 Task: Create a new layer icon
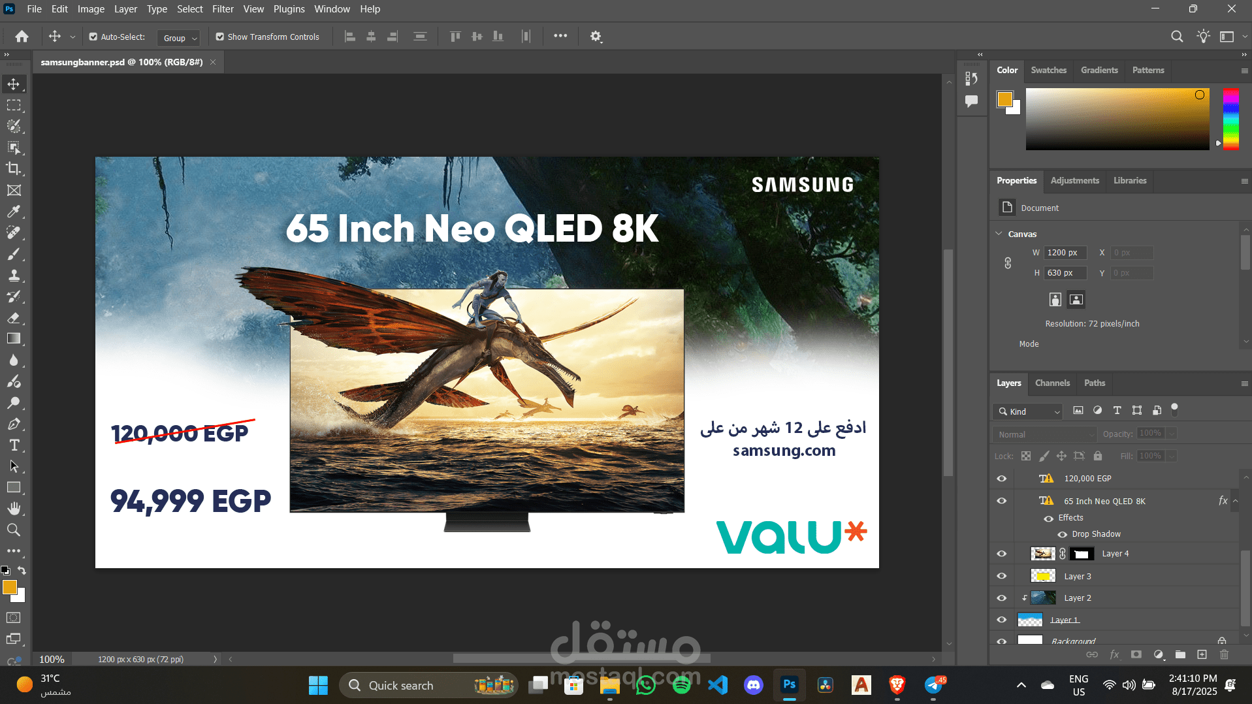pos(1202,654)
